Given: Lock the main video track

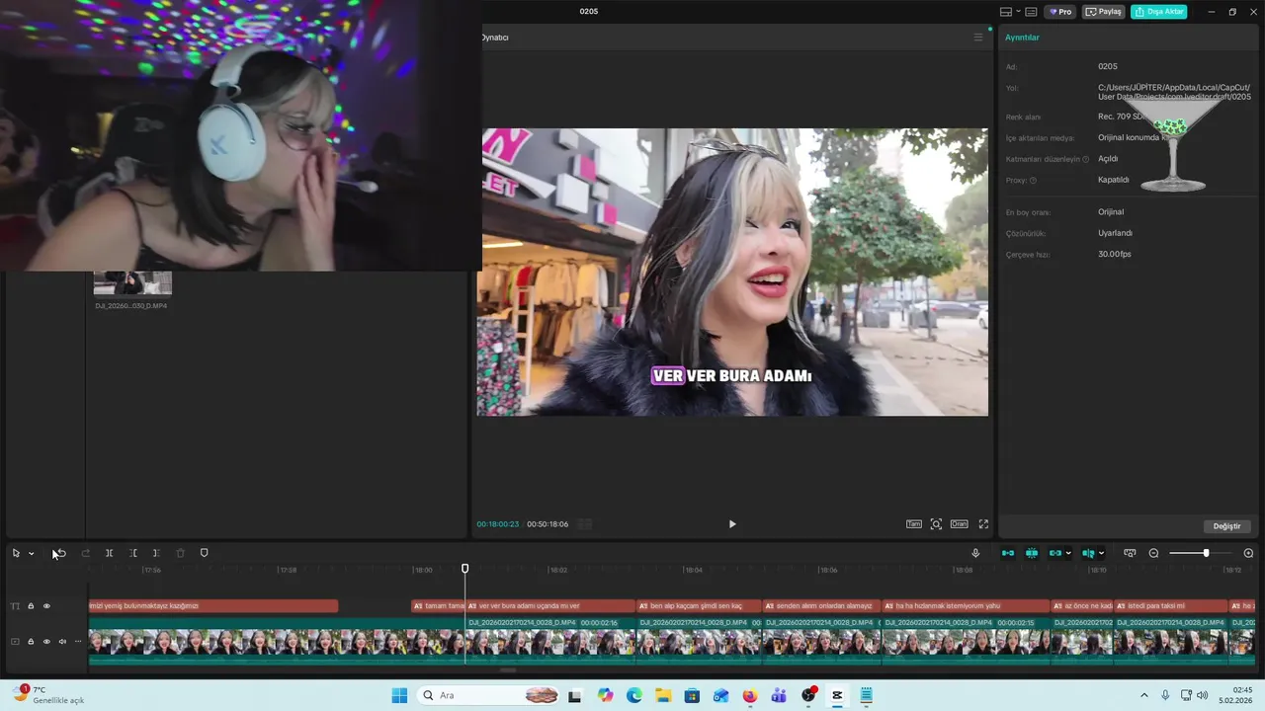Looking at the screenshot, I should [31, 642].
